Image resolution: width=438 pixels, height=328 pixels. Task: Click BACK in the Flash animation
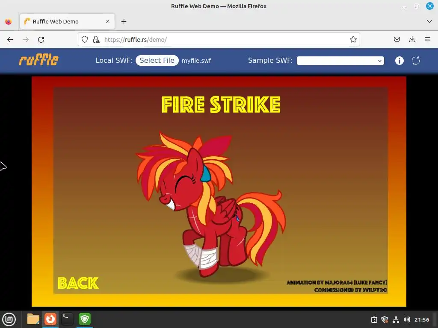pos(78,283)
